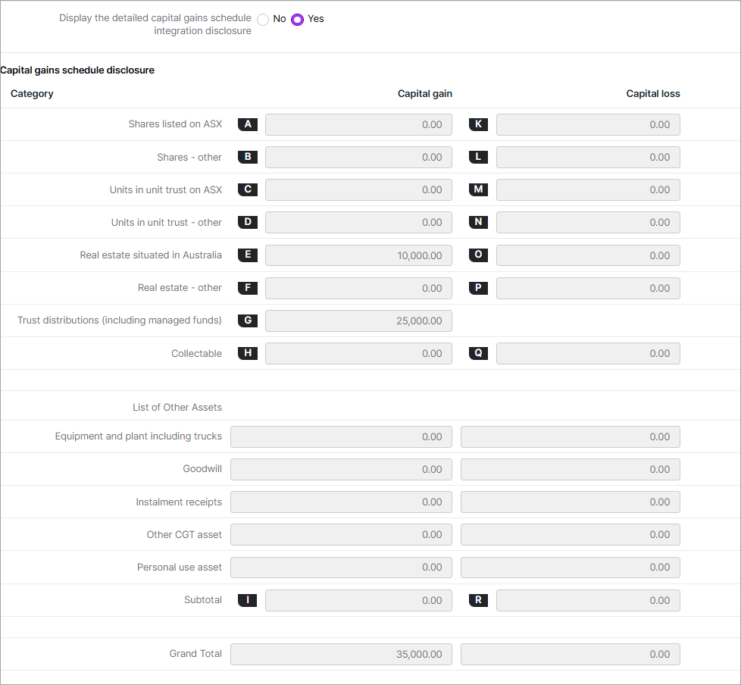Select the Yes radio button for disclosure display
The height and width of the screenshot is (685, 741).
pos(296,19)
